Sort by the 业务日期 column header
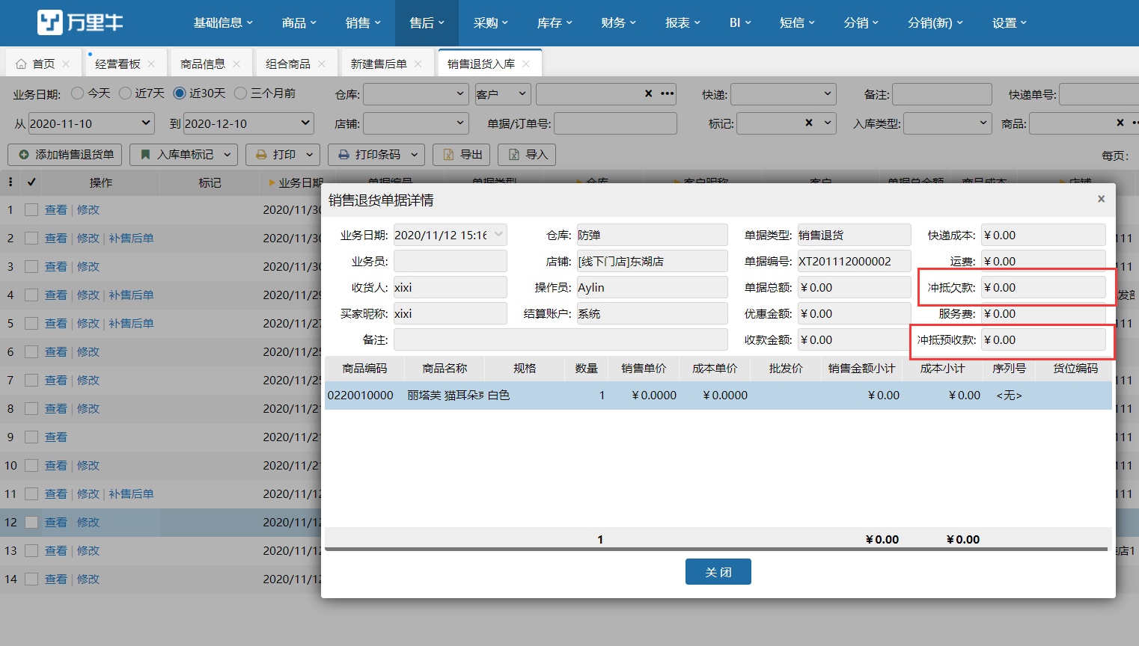The image size is (1139, 646). point(297,183)
